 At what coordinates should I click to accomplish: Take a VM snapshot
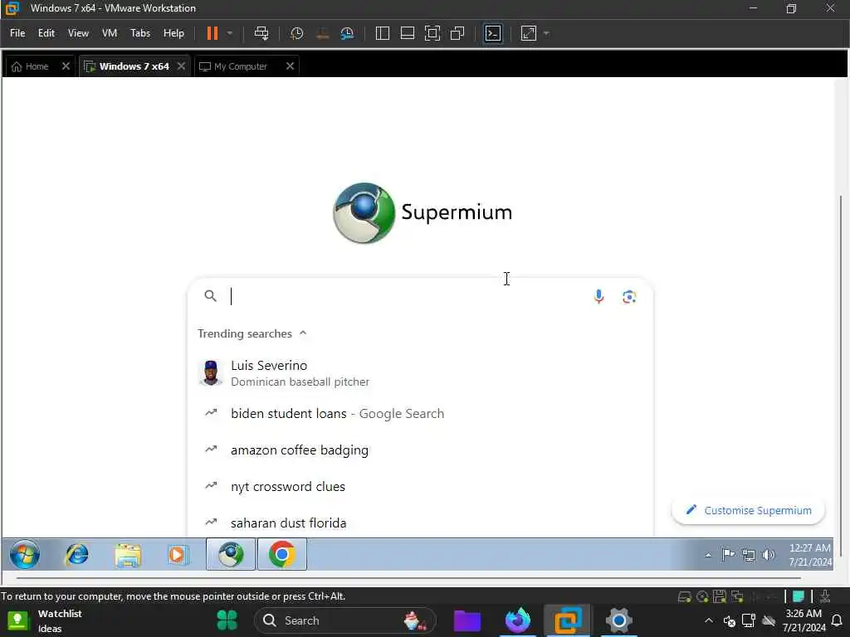296,33
